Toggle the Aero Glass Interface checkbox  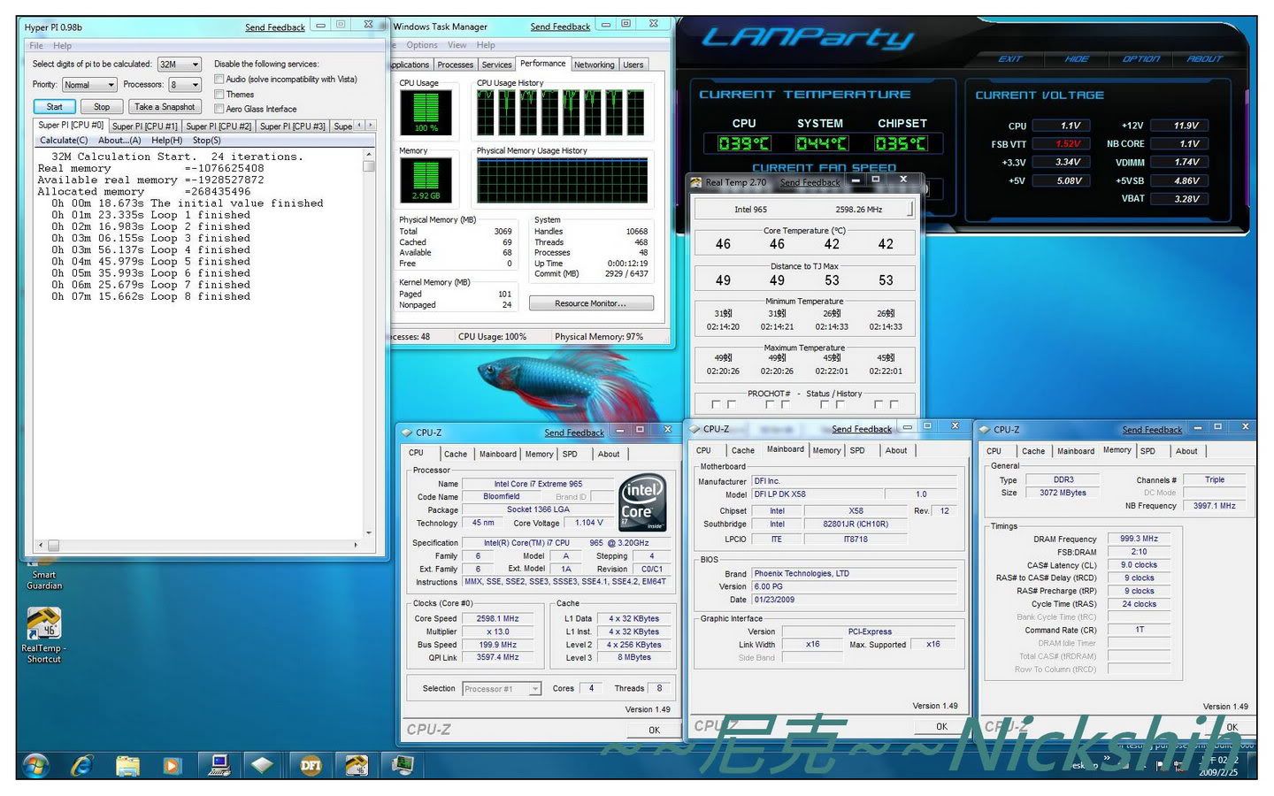click(x=219, y=109)
